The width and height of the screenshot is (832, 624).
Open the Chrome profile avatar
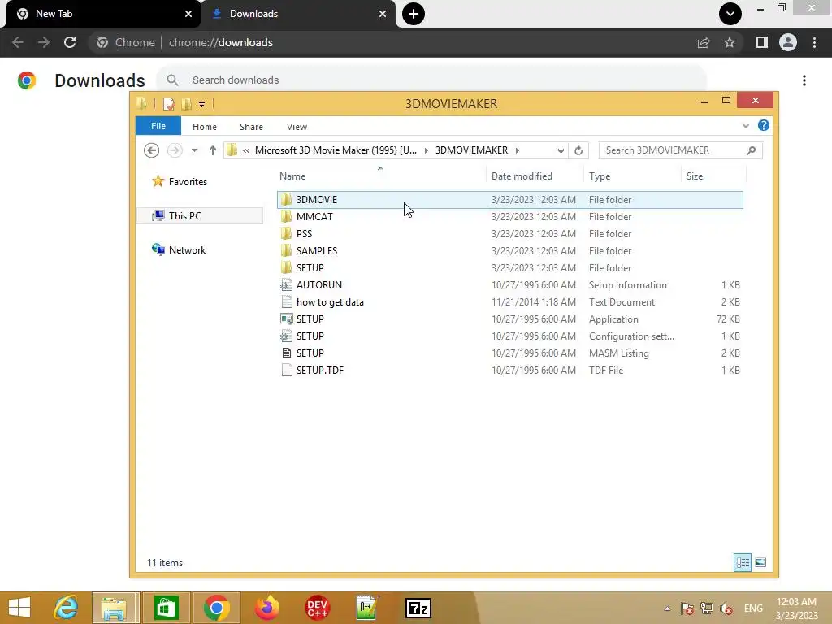pyautogui.click(x=788, y=42)
